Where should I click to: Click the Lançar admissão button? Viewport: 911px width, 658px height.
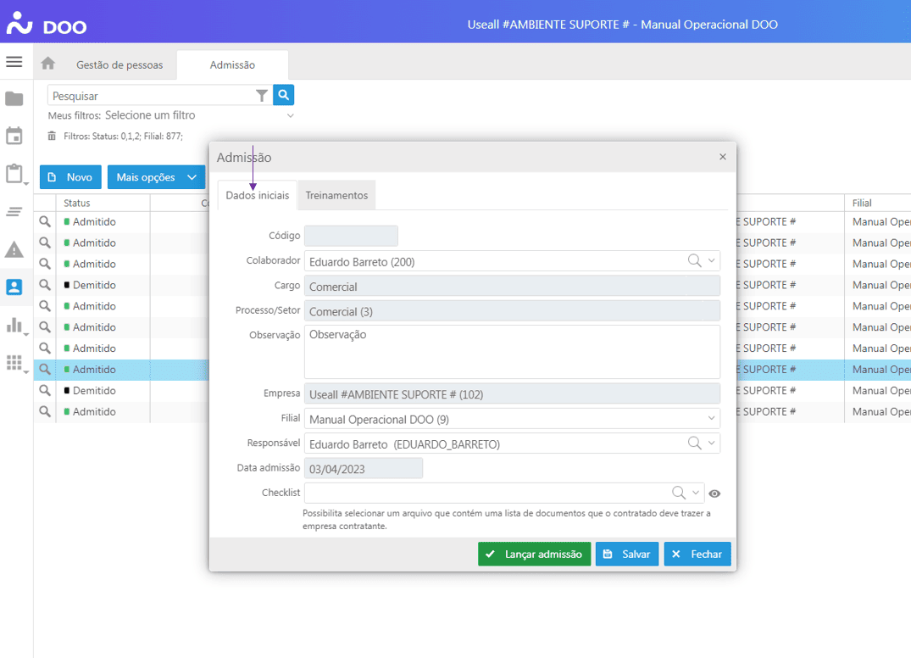pos(534,554)
